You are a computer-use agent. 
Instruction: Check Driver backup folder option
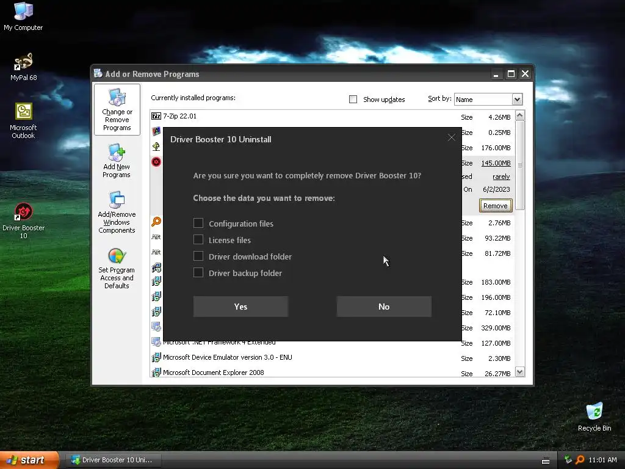pos(198,272)
